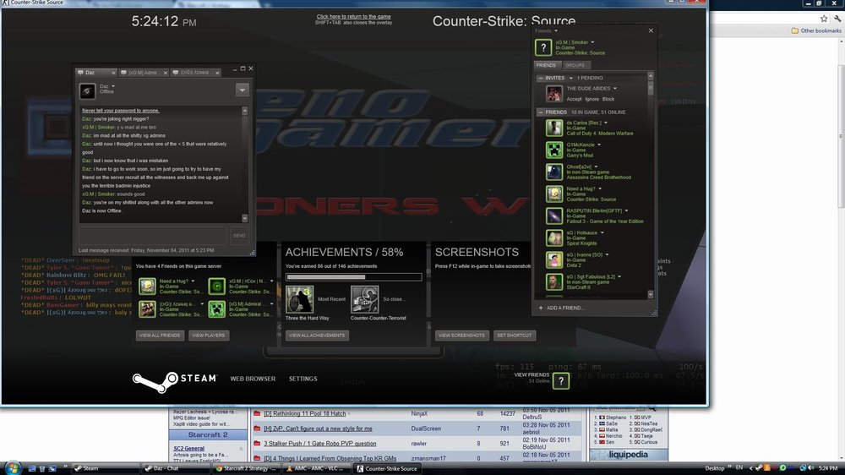The height and width of the screenshot is (475, 845).
Task: Collapse the FRIENDS section
Action: (x=541, y=112)
